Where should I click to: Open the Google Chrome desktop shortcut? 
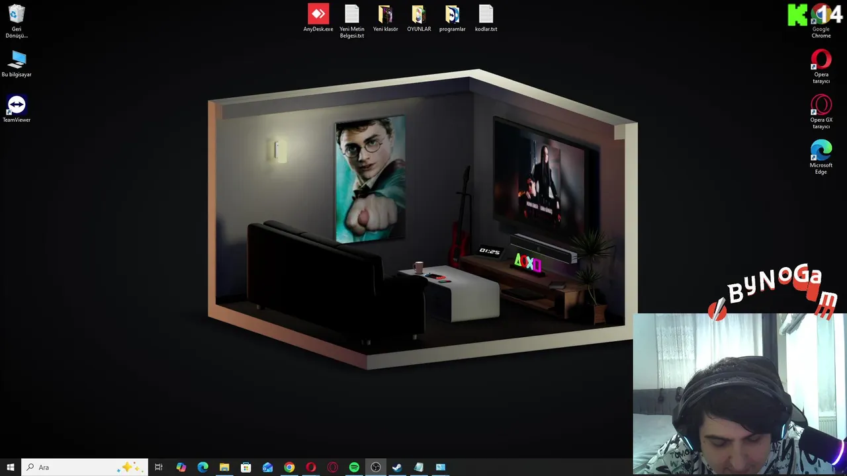[x=821, y=21]
